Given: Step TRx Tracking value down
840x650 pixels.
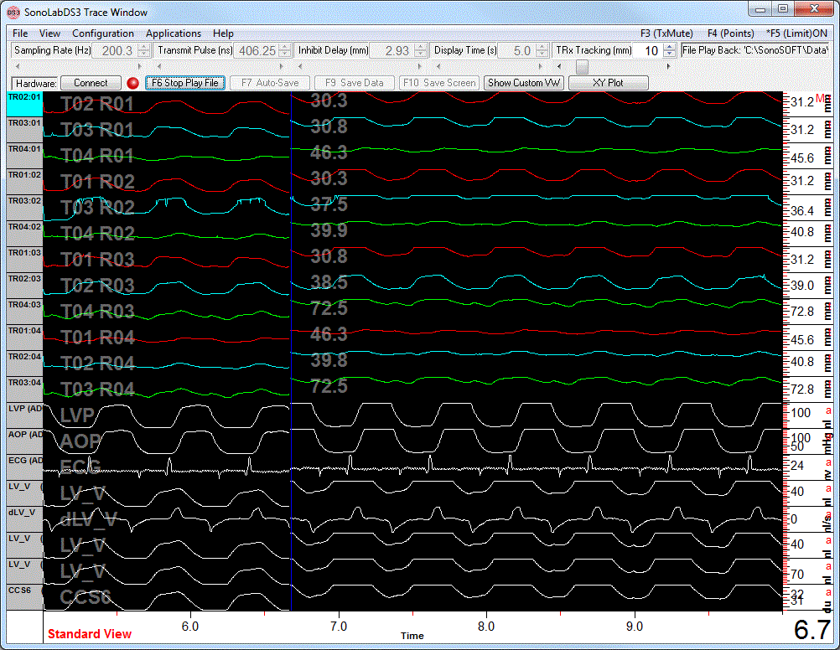Looking at the screenshot, I should (670, 54).
